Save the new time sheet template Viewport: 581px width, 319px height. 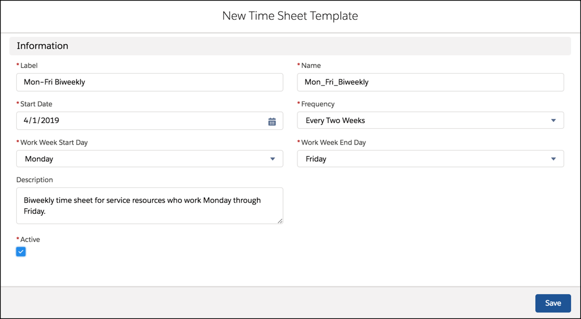click(553, 303)
